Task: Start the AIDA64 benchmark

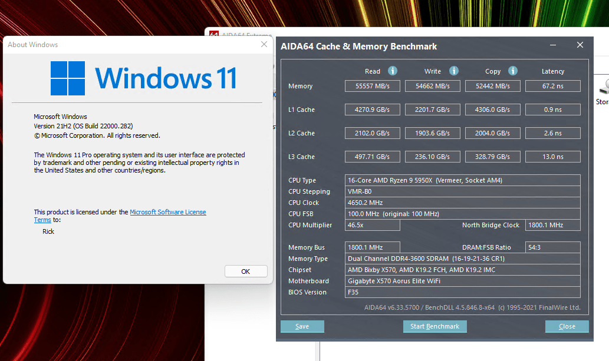Action: (x=435, y=326)
